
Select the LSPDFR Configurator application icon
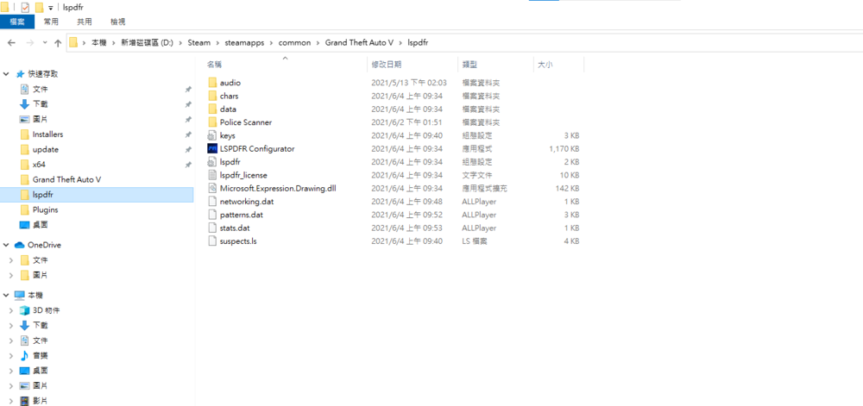tap(213, 148)
